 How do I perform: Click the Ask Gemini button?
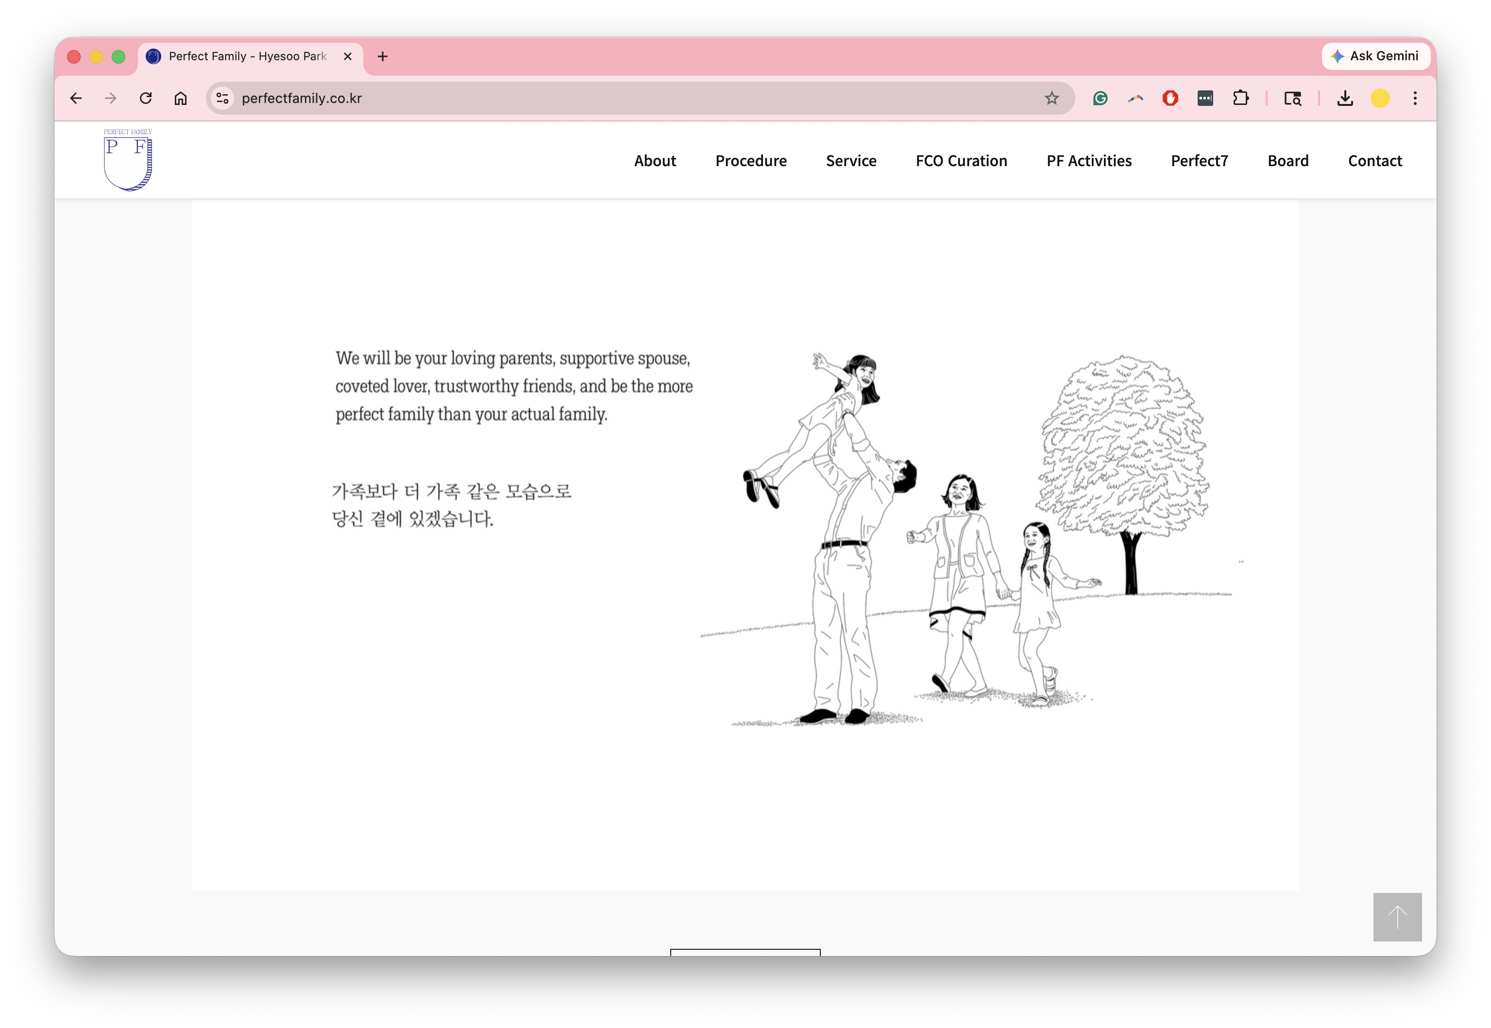tap(1375, 56)
